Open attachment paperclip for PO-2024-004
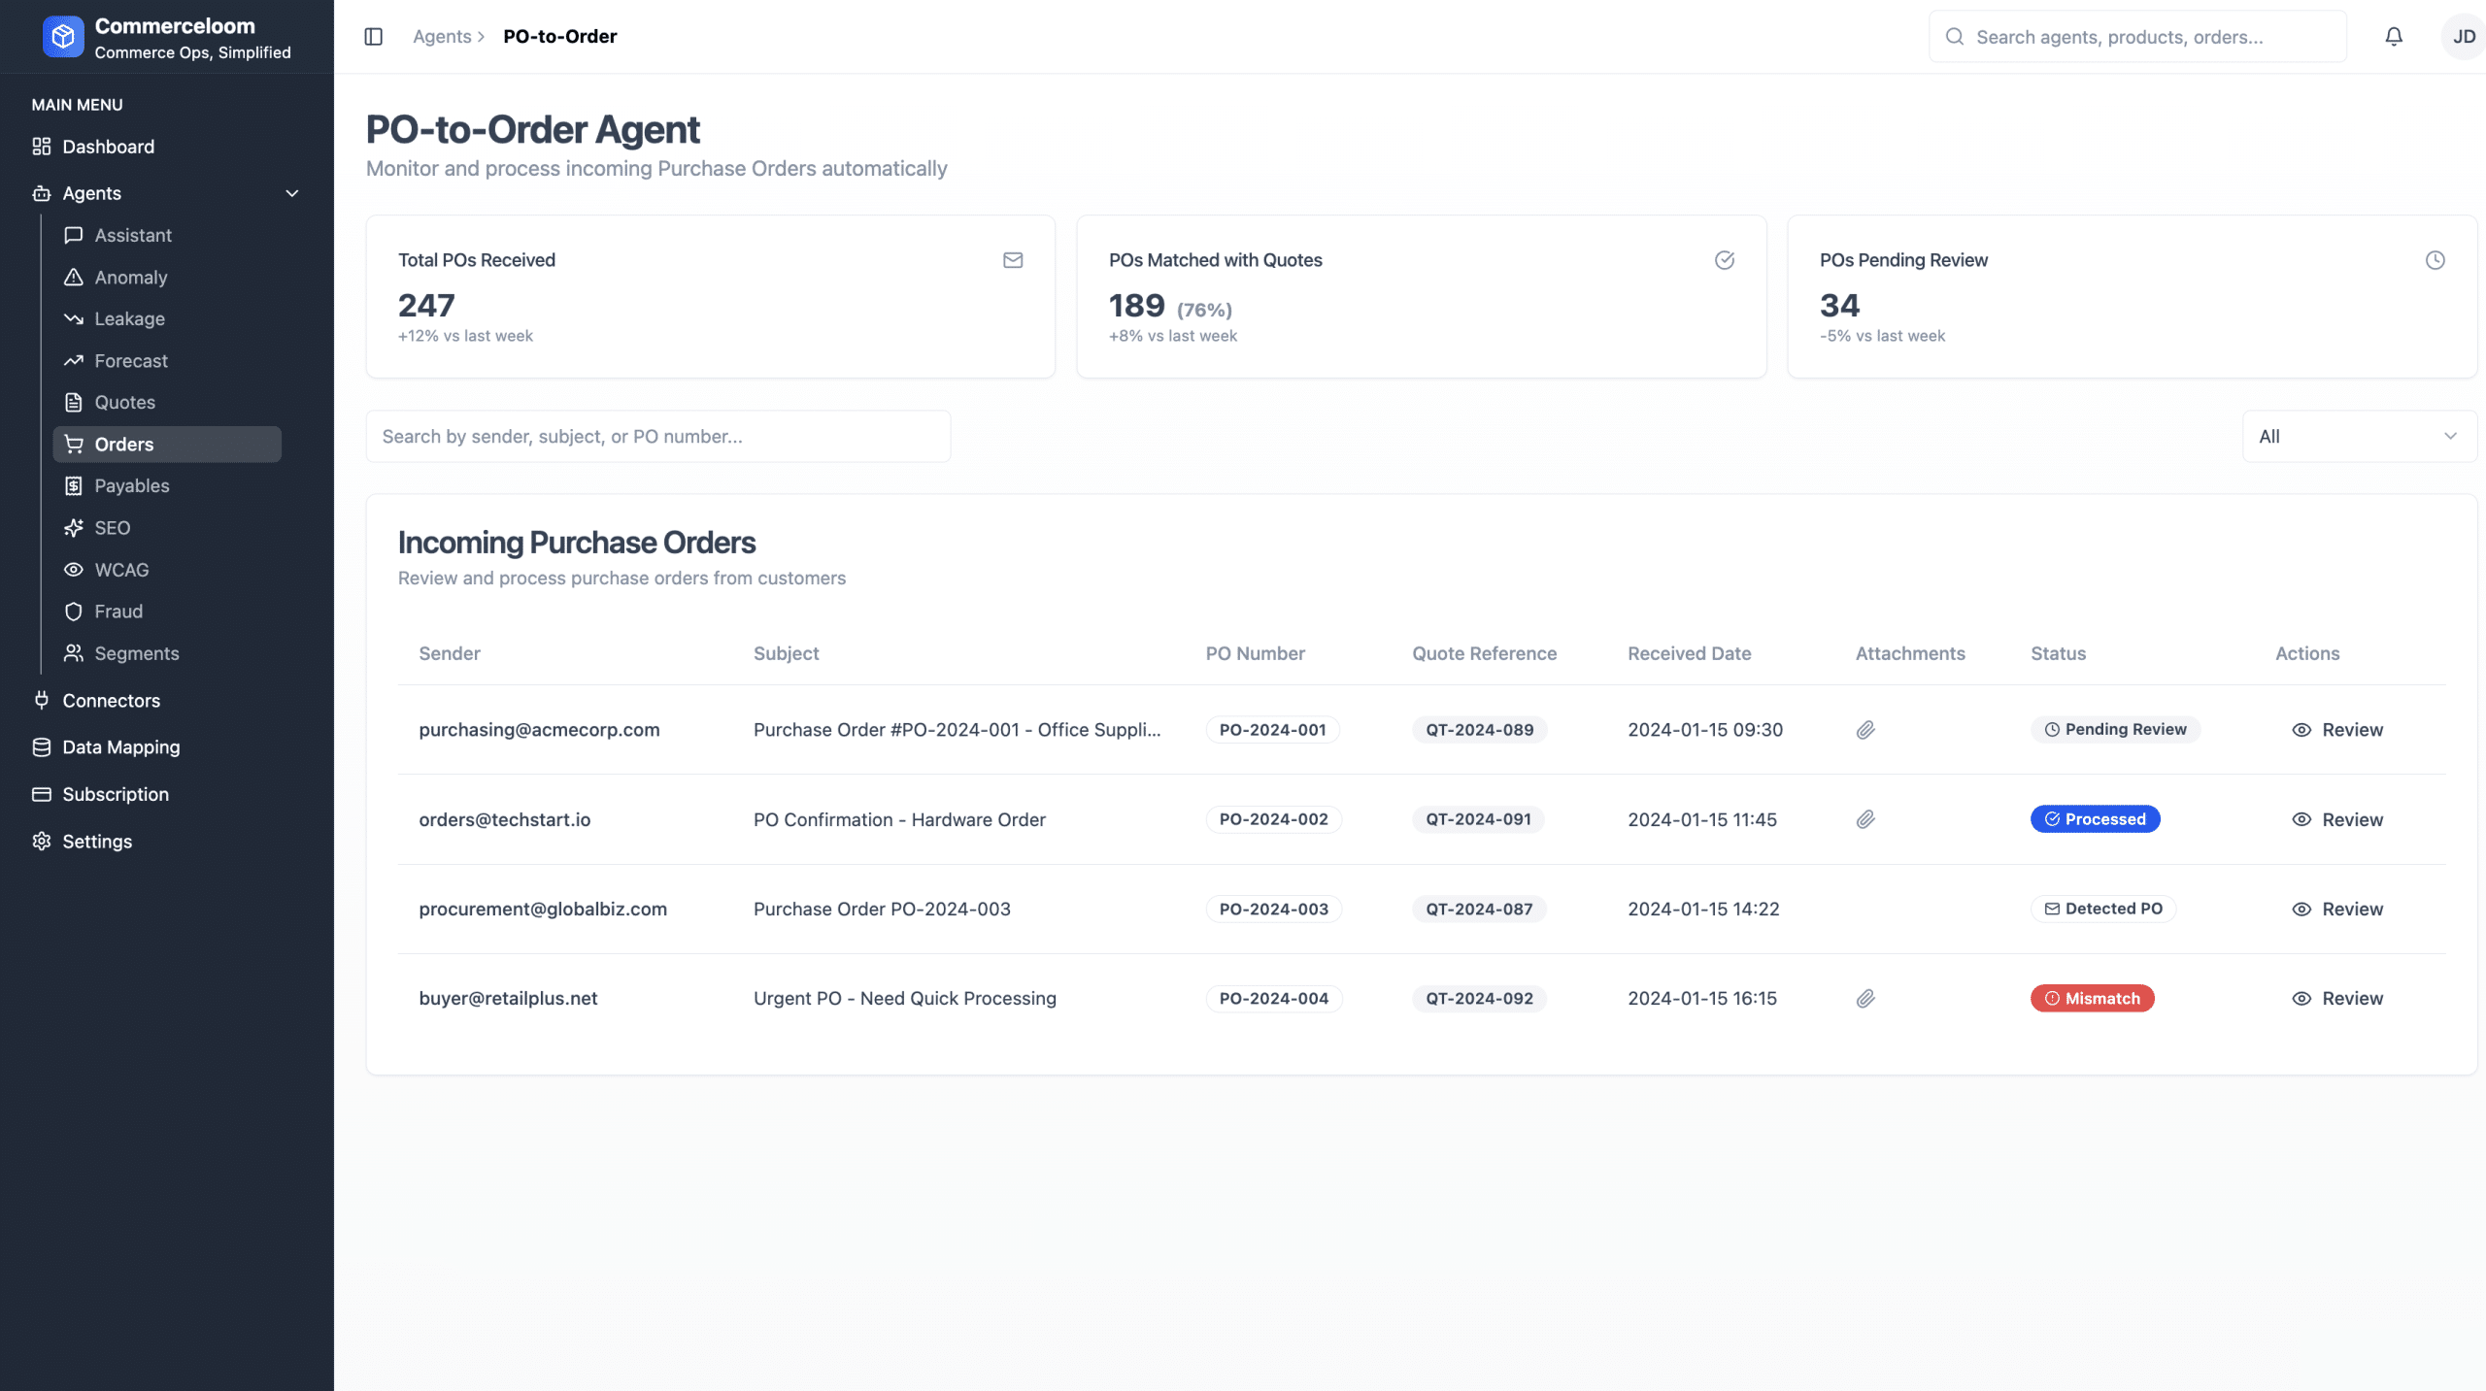This screenshot has width=2486, height=1391. [1864, 999]
